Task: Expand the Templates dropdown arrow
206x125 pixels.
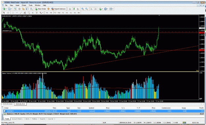Action: click(x=113, y=9)
